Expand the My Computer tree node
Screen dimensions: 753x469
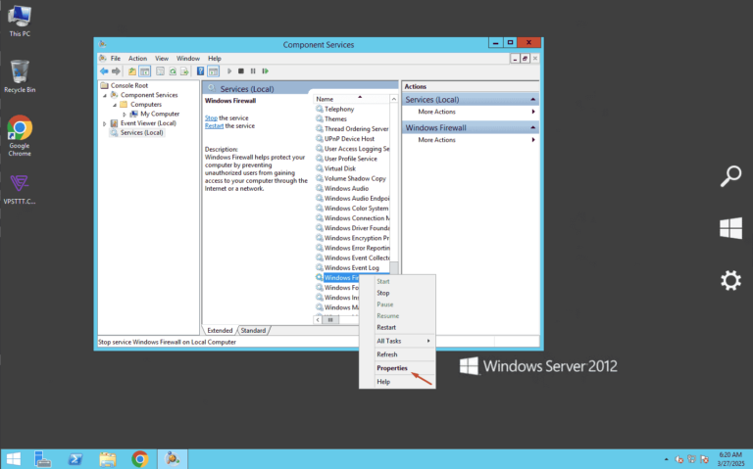(125, 115)
